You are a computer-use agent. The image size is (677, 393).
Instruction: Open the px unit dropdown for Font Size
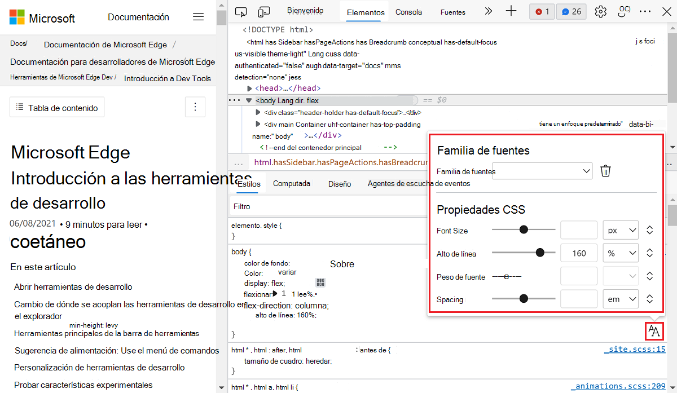click(x=620, y=229)
